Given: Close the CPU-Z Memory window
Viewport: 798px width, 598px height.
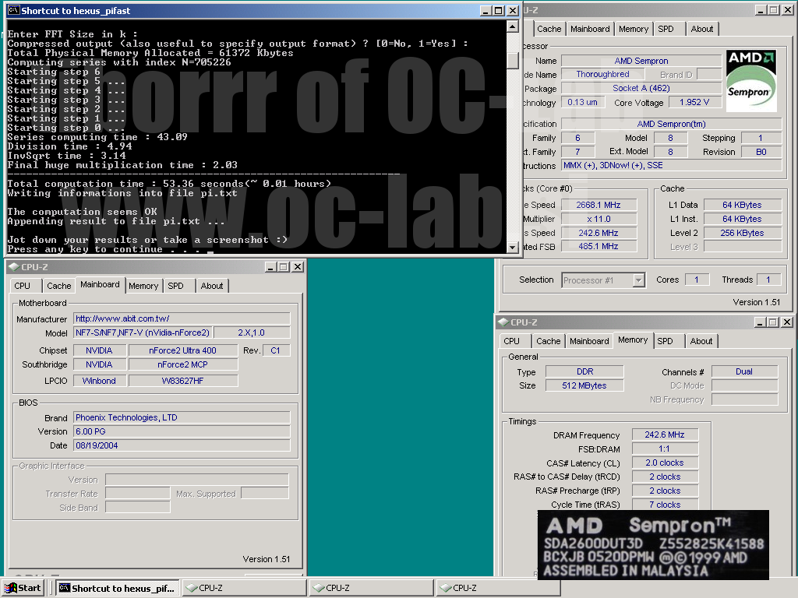Looking at the screenshot, I should click(787, 322).
